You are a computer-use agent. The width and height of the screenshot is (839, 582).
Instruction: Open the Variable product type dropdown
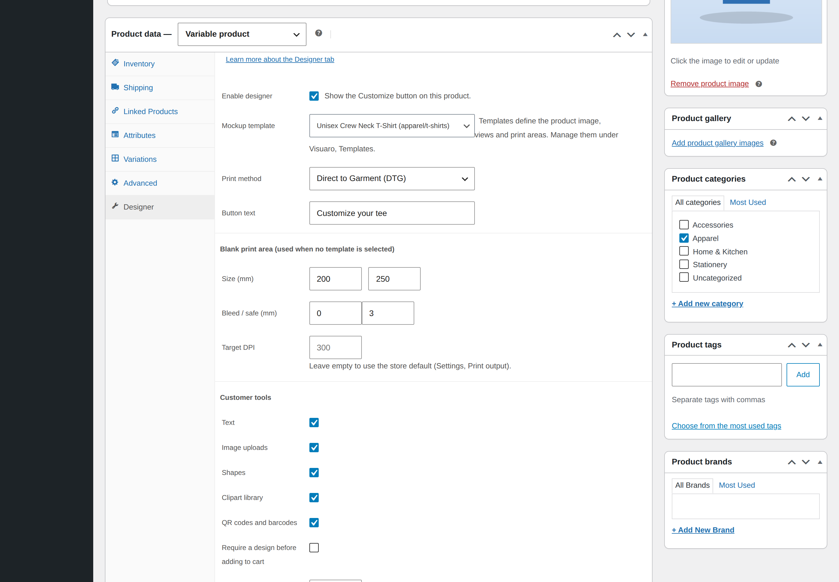coord(242,34)
